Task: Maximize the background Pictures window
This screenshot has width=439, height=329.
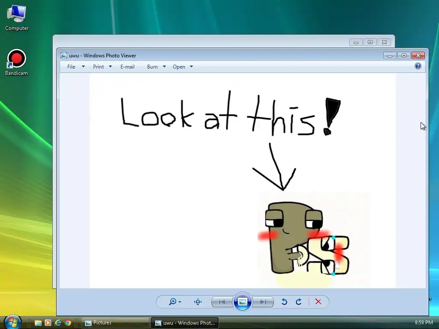Action: (370, 42)
